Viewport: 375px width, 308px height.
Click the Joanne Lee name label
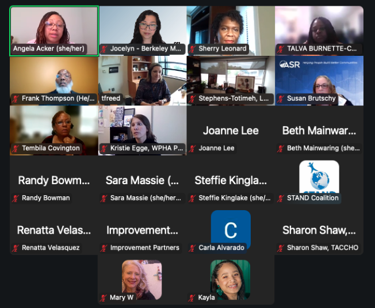[216, 149]
